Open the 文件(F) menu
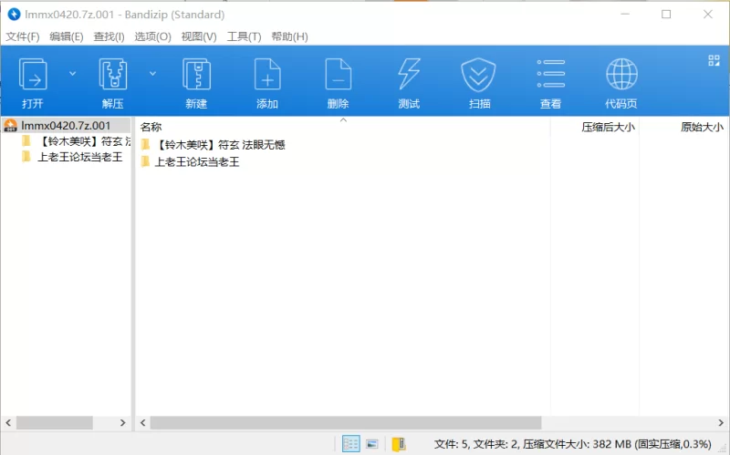 pyautogui.click(x=22, y=36)
